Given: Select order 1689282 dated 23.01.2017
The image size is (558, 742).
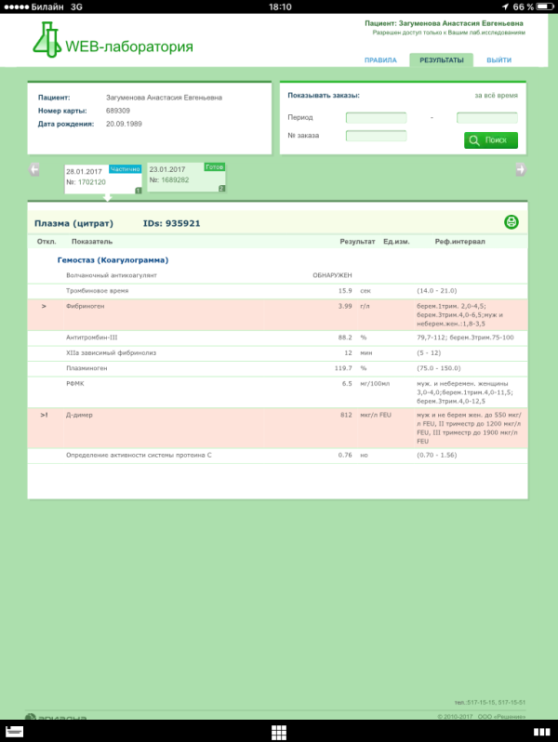Looking at the screenshot, I should click(x=186, y=177).
